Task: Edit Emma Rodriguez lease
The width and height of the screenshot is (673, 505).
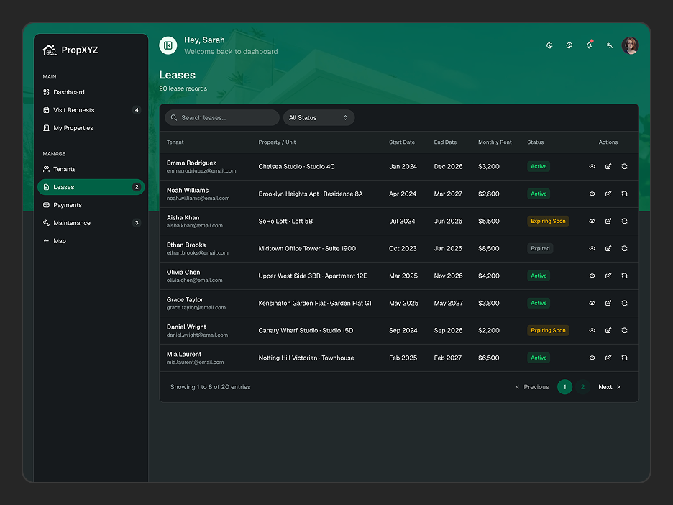Action: 608,167
